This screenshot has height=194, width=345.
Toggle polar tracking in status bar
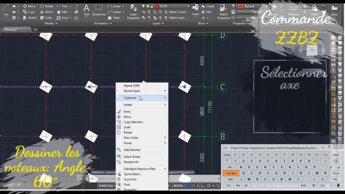[x=209, y=185]
